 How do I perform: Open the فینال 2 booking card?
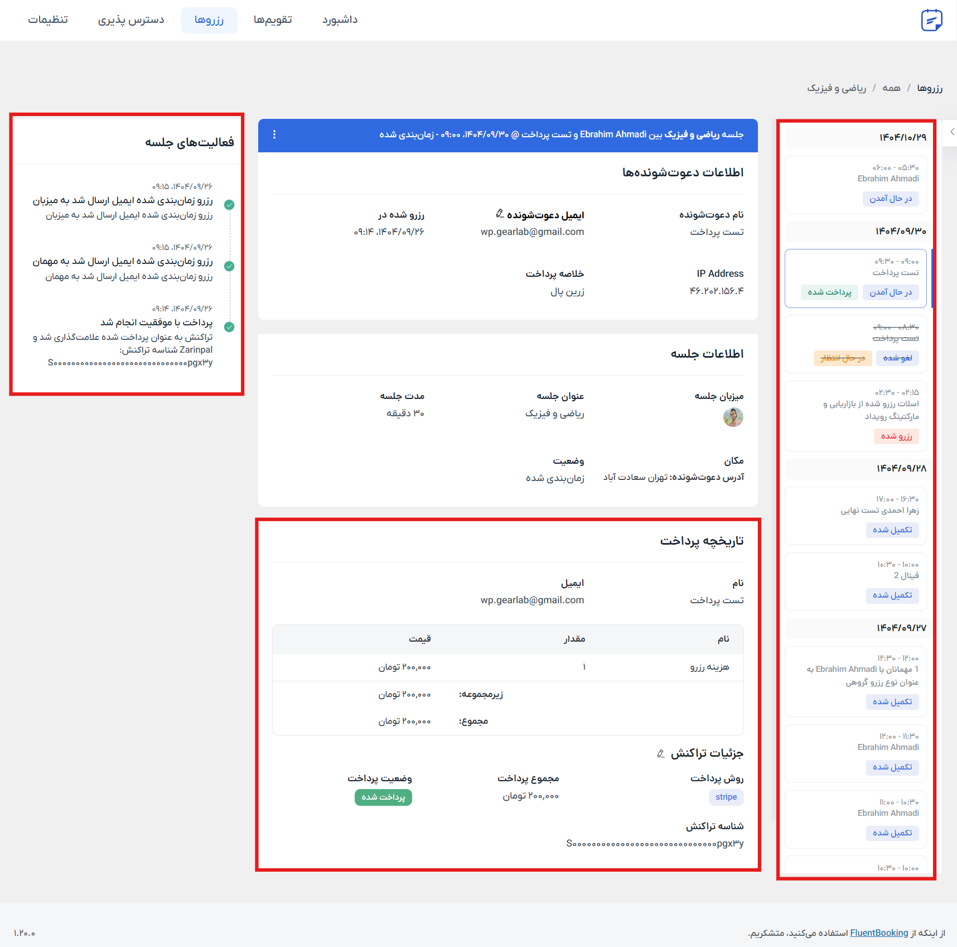(855, 581)
